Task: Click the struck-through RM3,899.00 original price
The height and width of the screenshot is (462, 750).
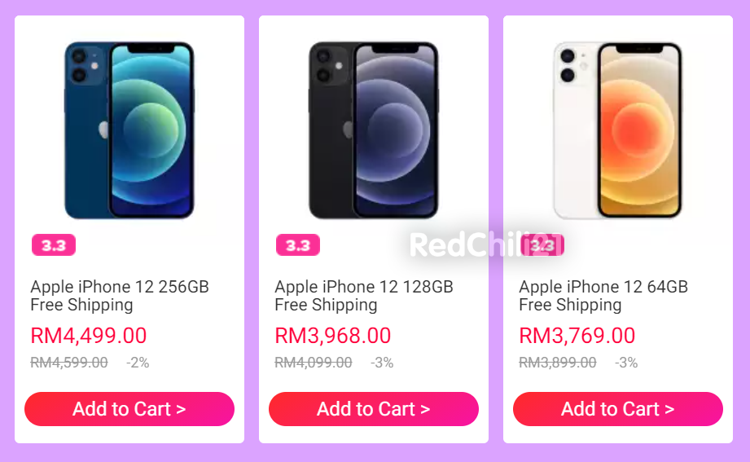Action: point(558,363)
